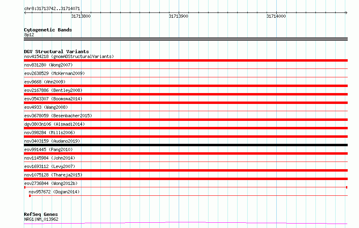Click the red bar under nsv1075128 (Thareja2015)
359x228 pixels.
pyautogui.click(x=186, y=179)
